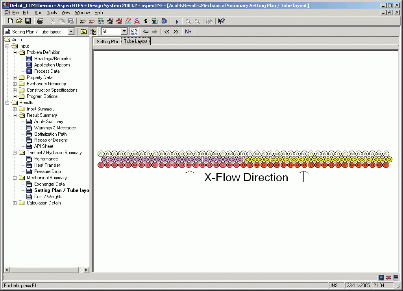This screenshot has height=291, width=403.
Task: Collapse the Input folder node
Action: coord(7,46)
